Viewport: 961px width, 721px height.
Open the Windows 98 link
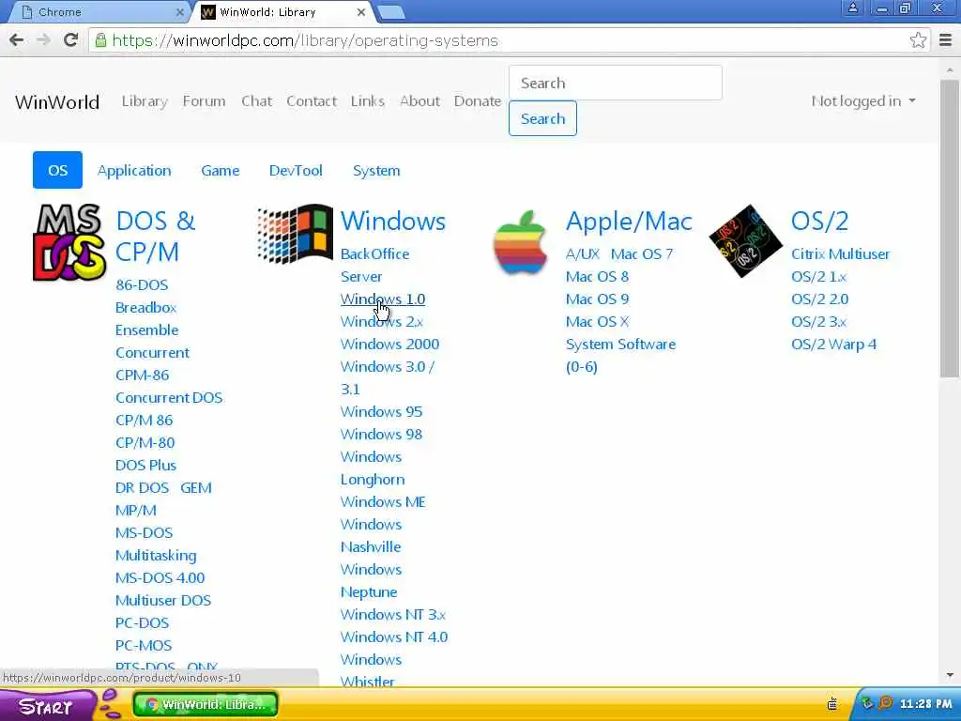pos(381,434)
